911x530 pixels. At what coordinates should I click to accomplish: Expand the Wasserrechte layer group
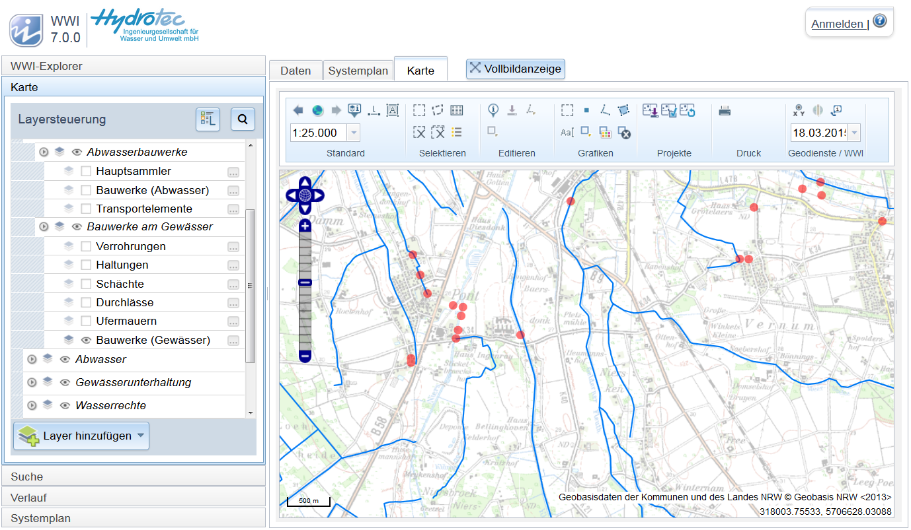pyautogui.click(x=32, y=405)
